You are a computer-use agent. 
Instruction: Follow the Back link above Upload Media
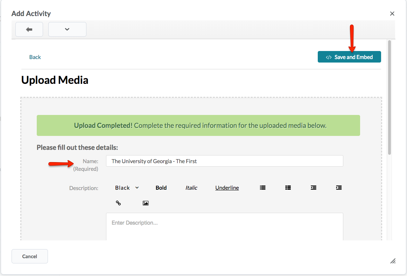click(35, 57)
